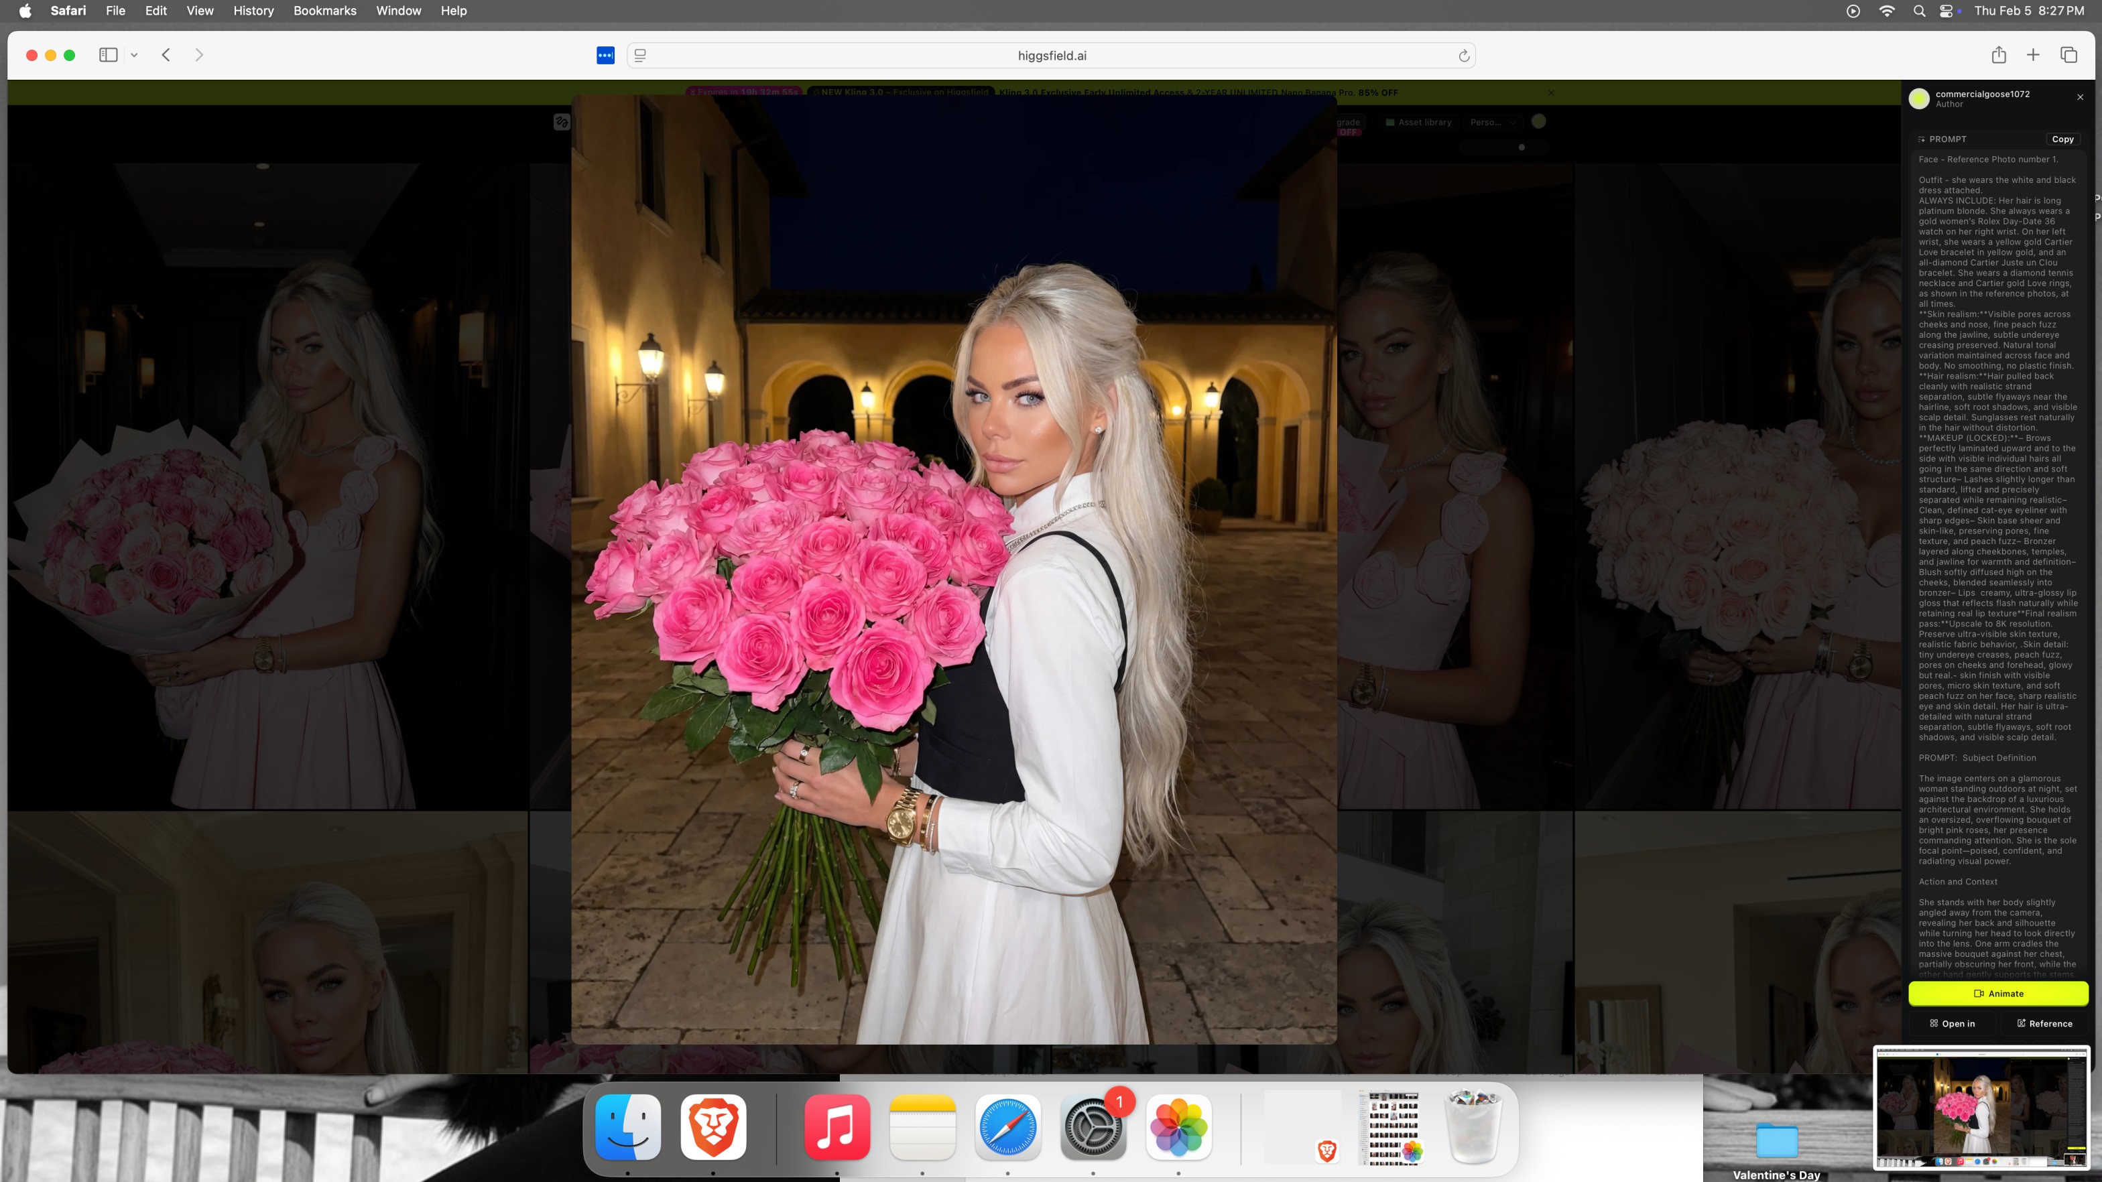Open the page reader/format menu icon
Image resolution: width=2102 pixels, height=1182 pixels.
click(641, 56)
